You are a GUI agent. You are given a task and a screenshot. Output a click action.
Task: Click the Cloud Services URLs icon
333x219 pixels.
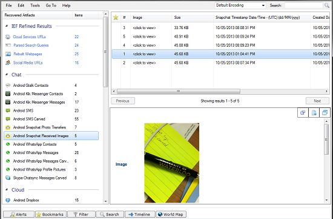pyautogui.click(x=8, y=37)
